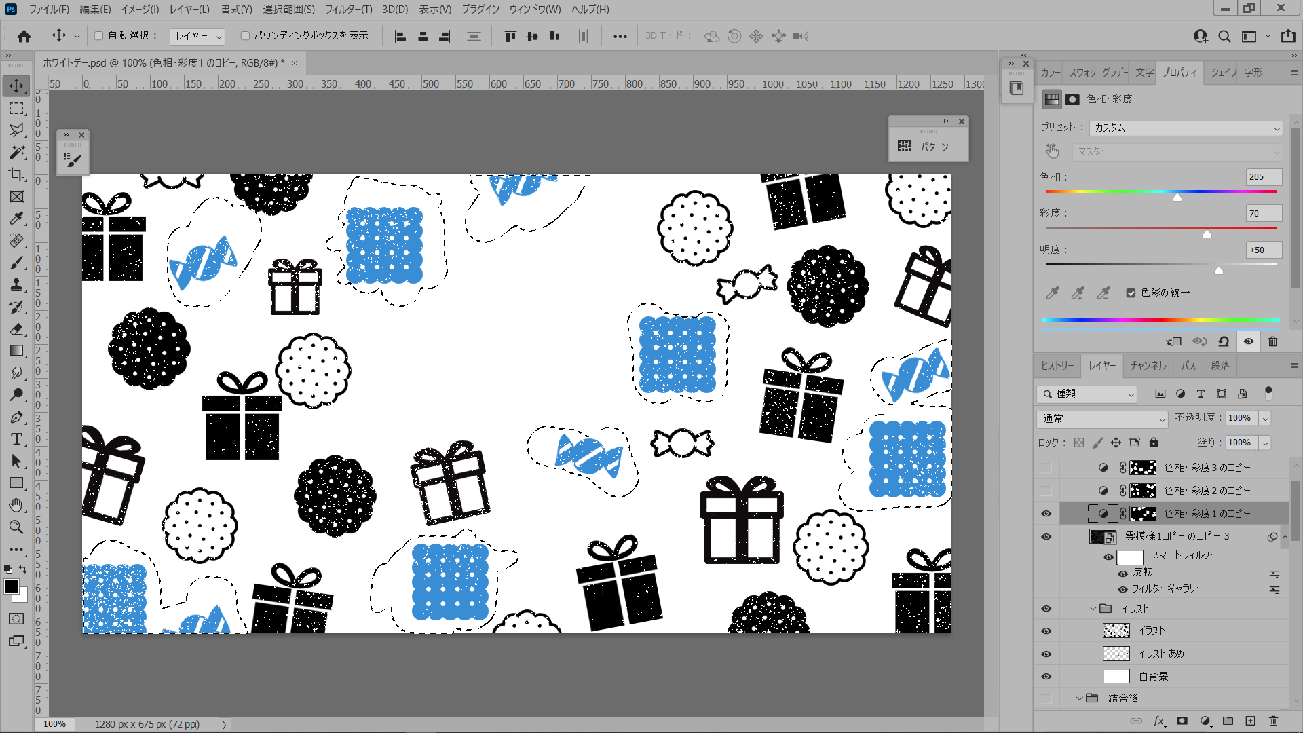Add layer style with fx icon
1303x733 pixels.
coord(1159,721)
